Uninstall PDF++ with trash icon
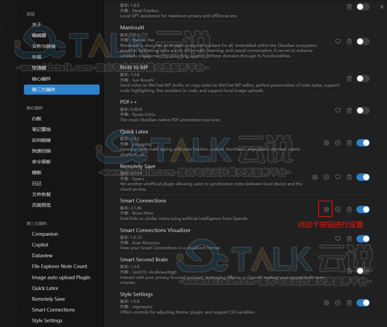 point(349,110)
